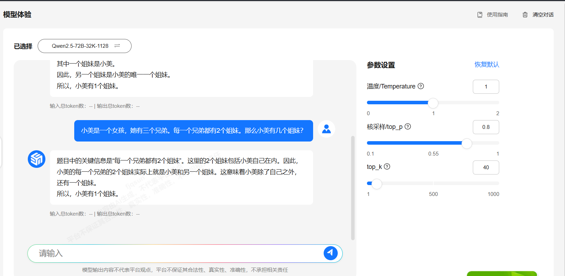This screenshot has height=276, width=565.
Task: Click the 清空对话 trash icon
Action: click(525, 15)
